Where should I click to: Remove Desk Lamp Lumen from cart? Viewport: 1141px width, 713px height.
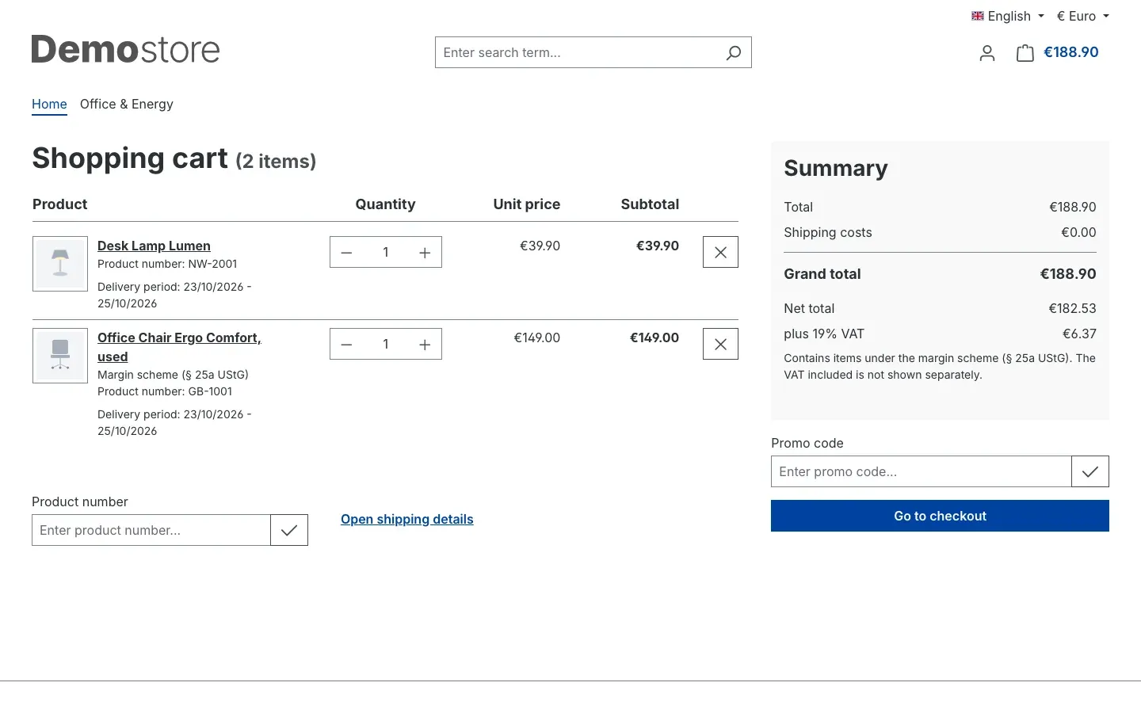720,252
